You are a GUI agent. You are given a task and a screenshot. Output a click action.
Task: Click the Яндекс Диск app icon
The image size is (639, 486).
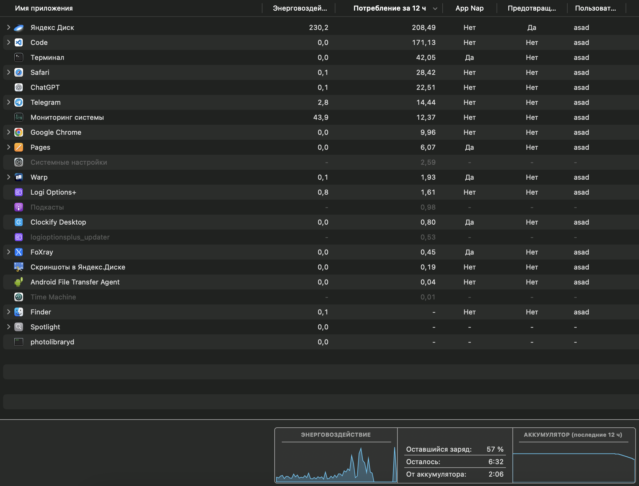19,28
